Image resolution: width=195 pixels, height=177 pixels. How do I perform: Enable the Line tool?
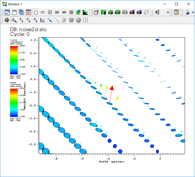click(x=57, y=20)
